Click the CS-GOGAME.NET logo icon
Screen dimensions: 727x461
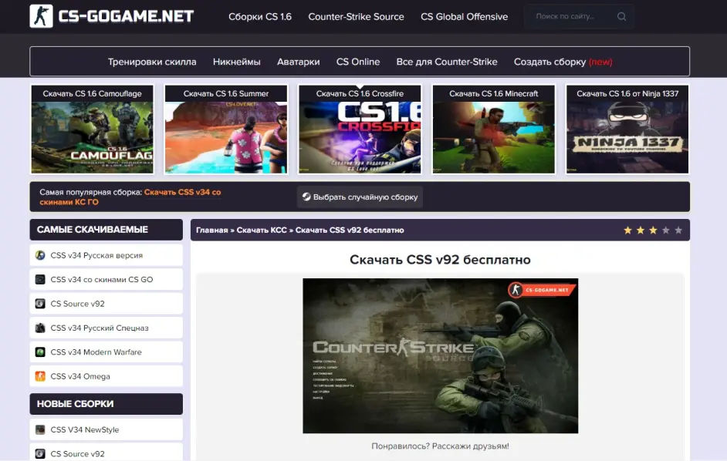(41, 16)
